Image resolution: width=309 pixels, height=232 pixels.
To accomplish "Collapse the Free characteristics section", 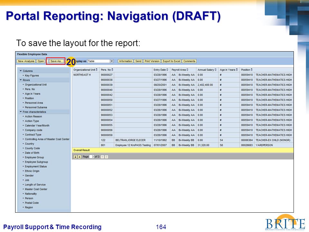I will [x=21, y=112].
